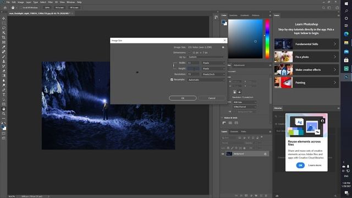Toggle the Resample checkbox
Screen dimensions: 352x198
[172, 80]
